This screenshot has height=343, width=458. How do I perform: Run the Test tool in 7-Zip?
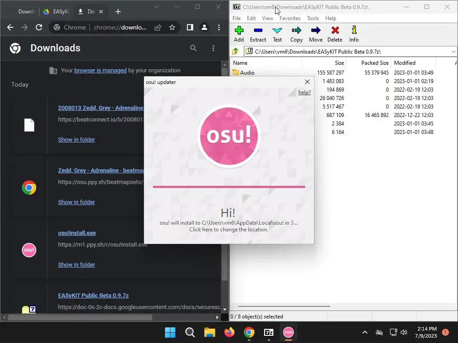pos(277,34)
